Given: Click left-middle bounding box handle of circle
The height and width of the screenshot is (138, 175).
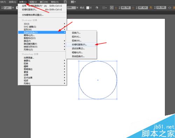Looking at the screenshot, I should 79,80.
